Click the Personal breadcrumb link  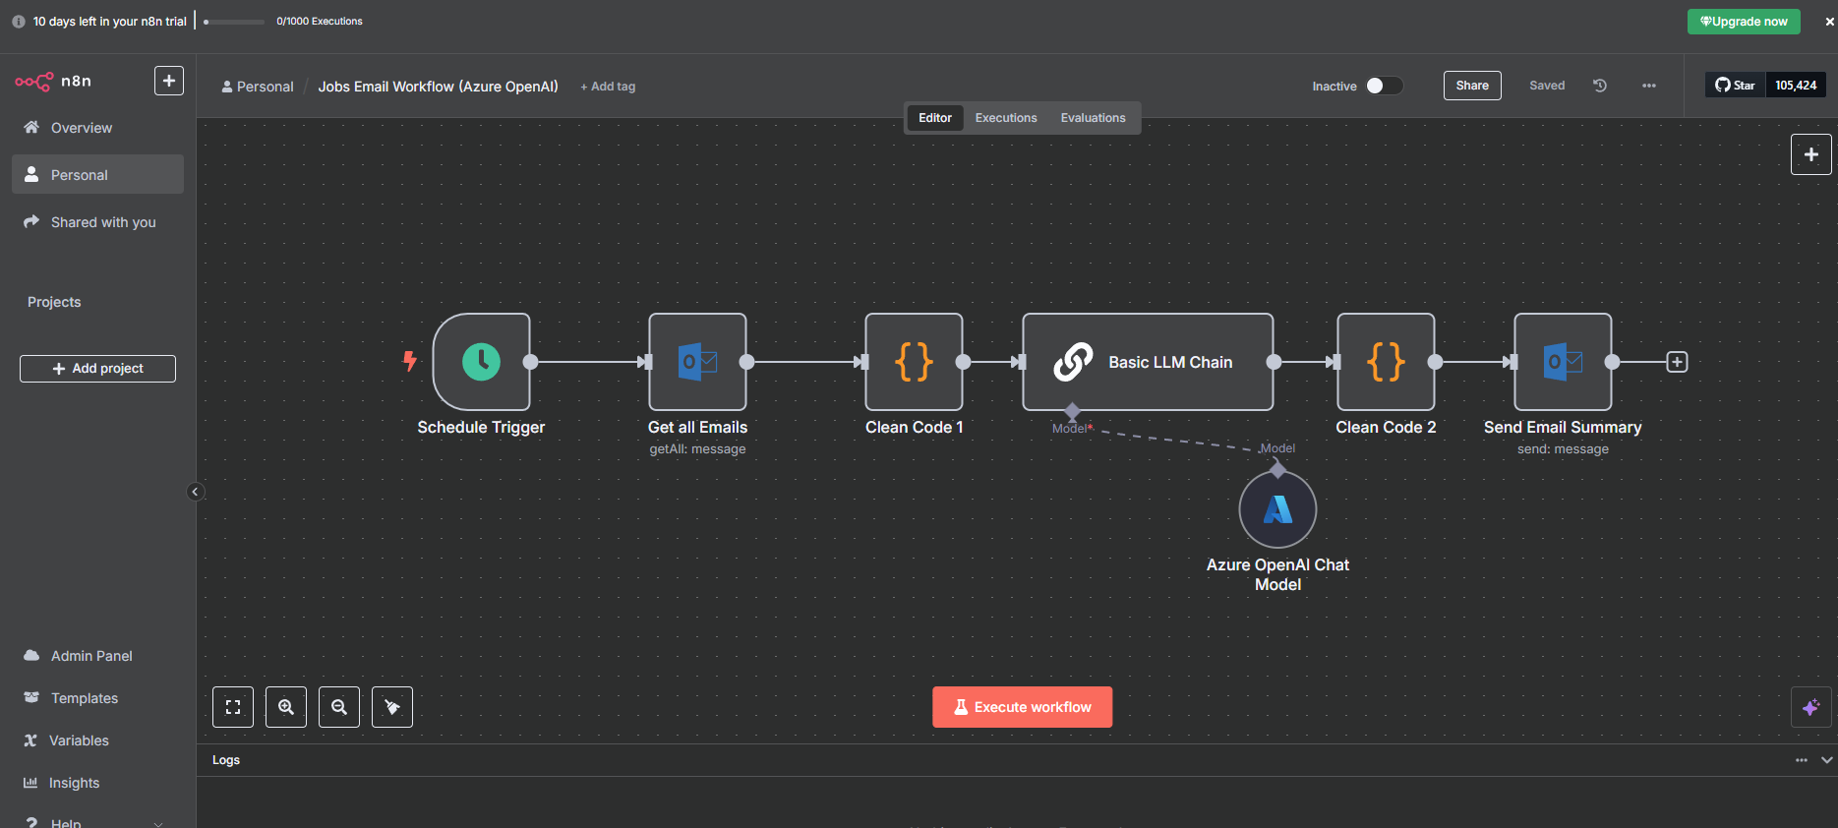click(258, 87)
